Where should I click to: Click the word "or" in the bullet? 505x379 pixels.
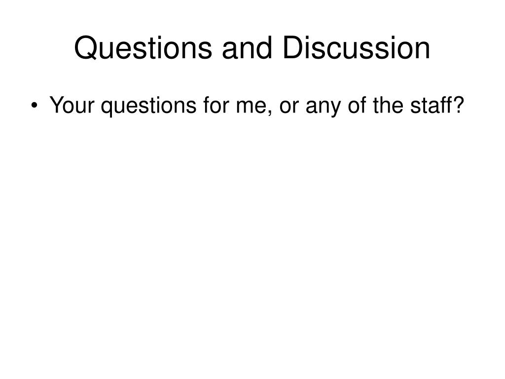tap(289, 107)
